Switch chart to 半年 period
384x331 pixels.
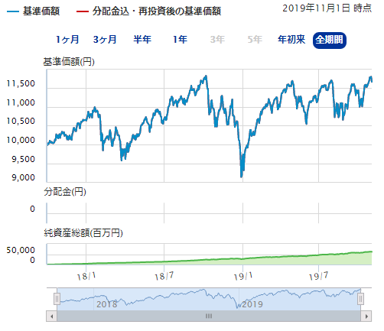(142, 40)
